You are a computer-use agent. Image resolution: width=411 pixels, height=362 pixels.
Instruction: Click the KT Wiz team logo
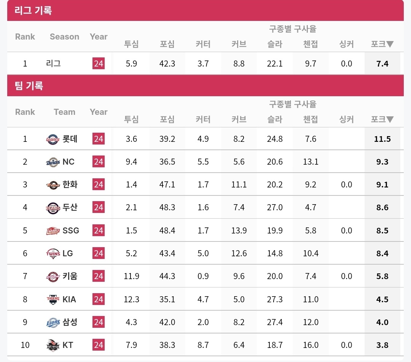click(53, 345)
